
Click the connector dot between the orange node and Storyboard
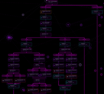click(46, 15)
